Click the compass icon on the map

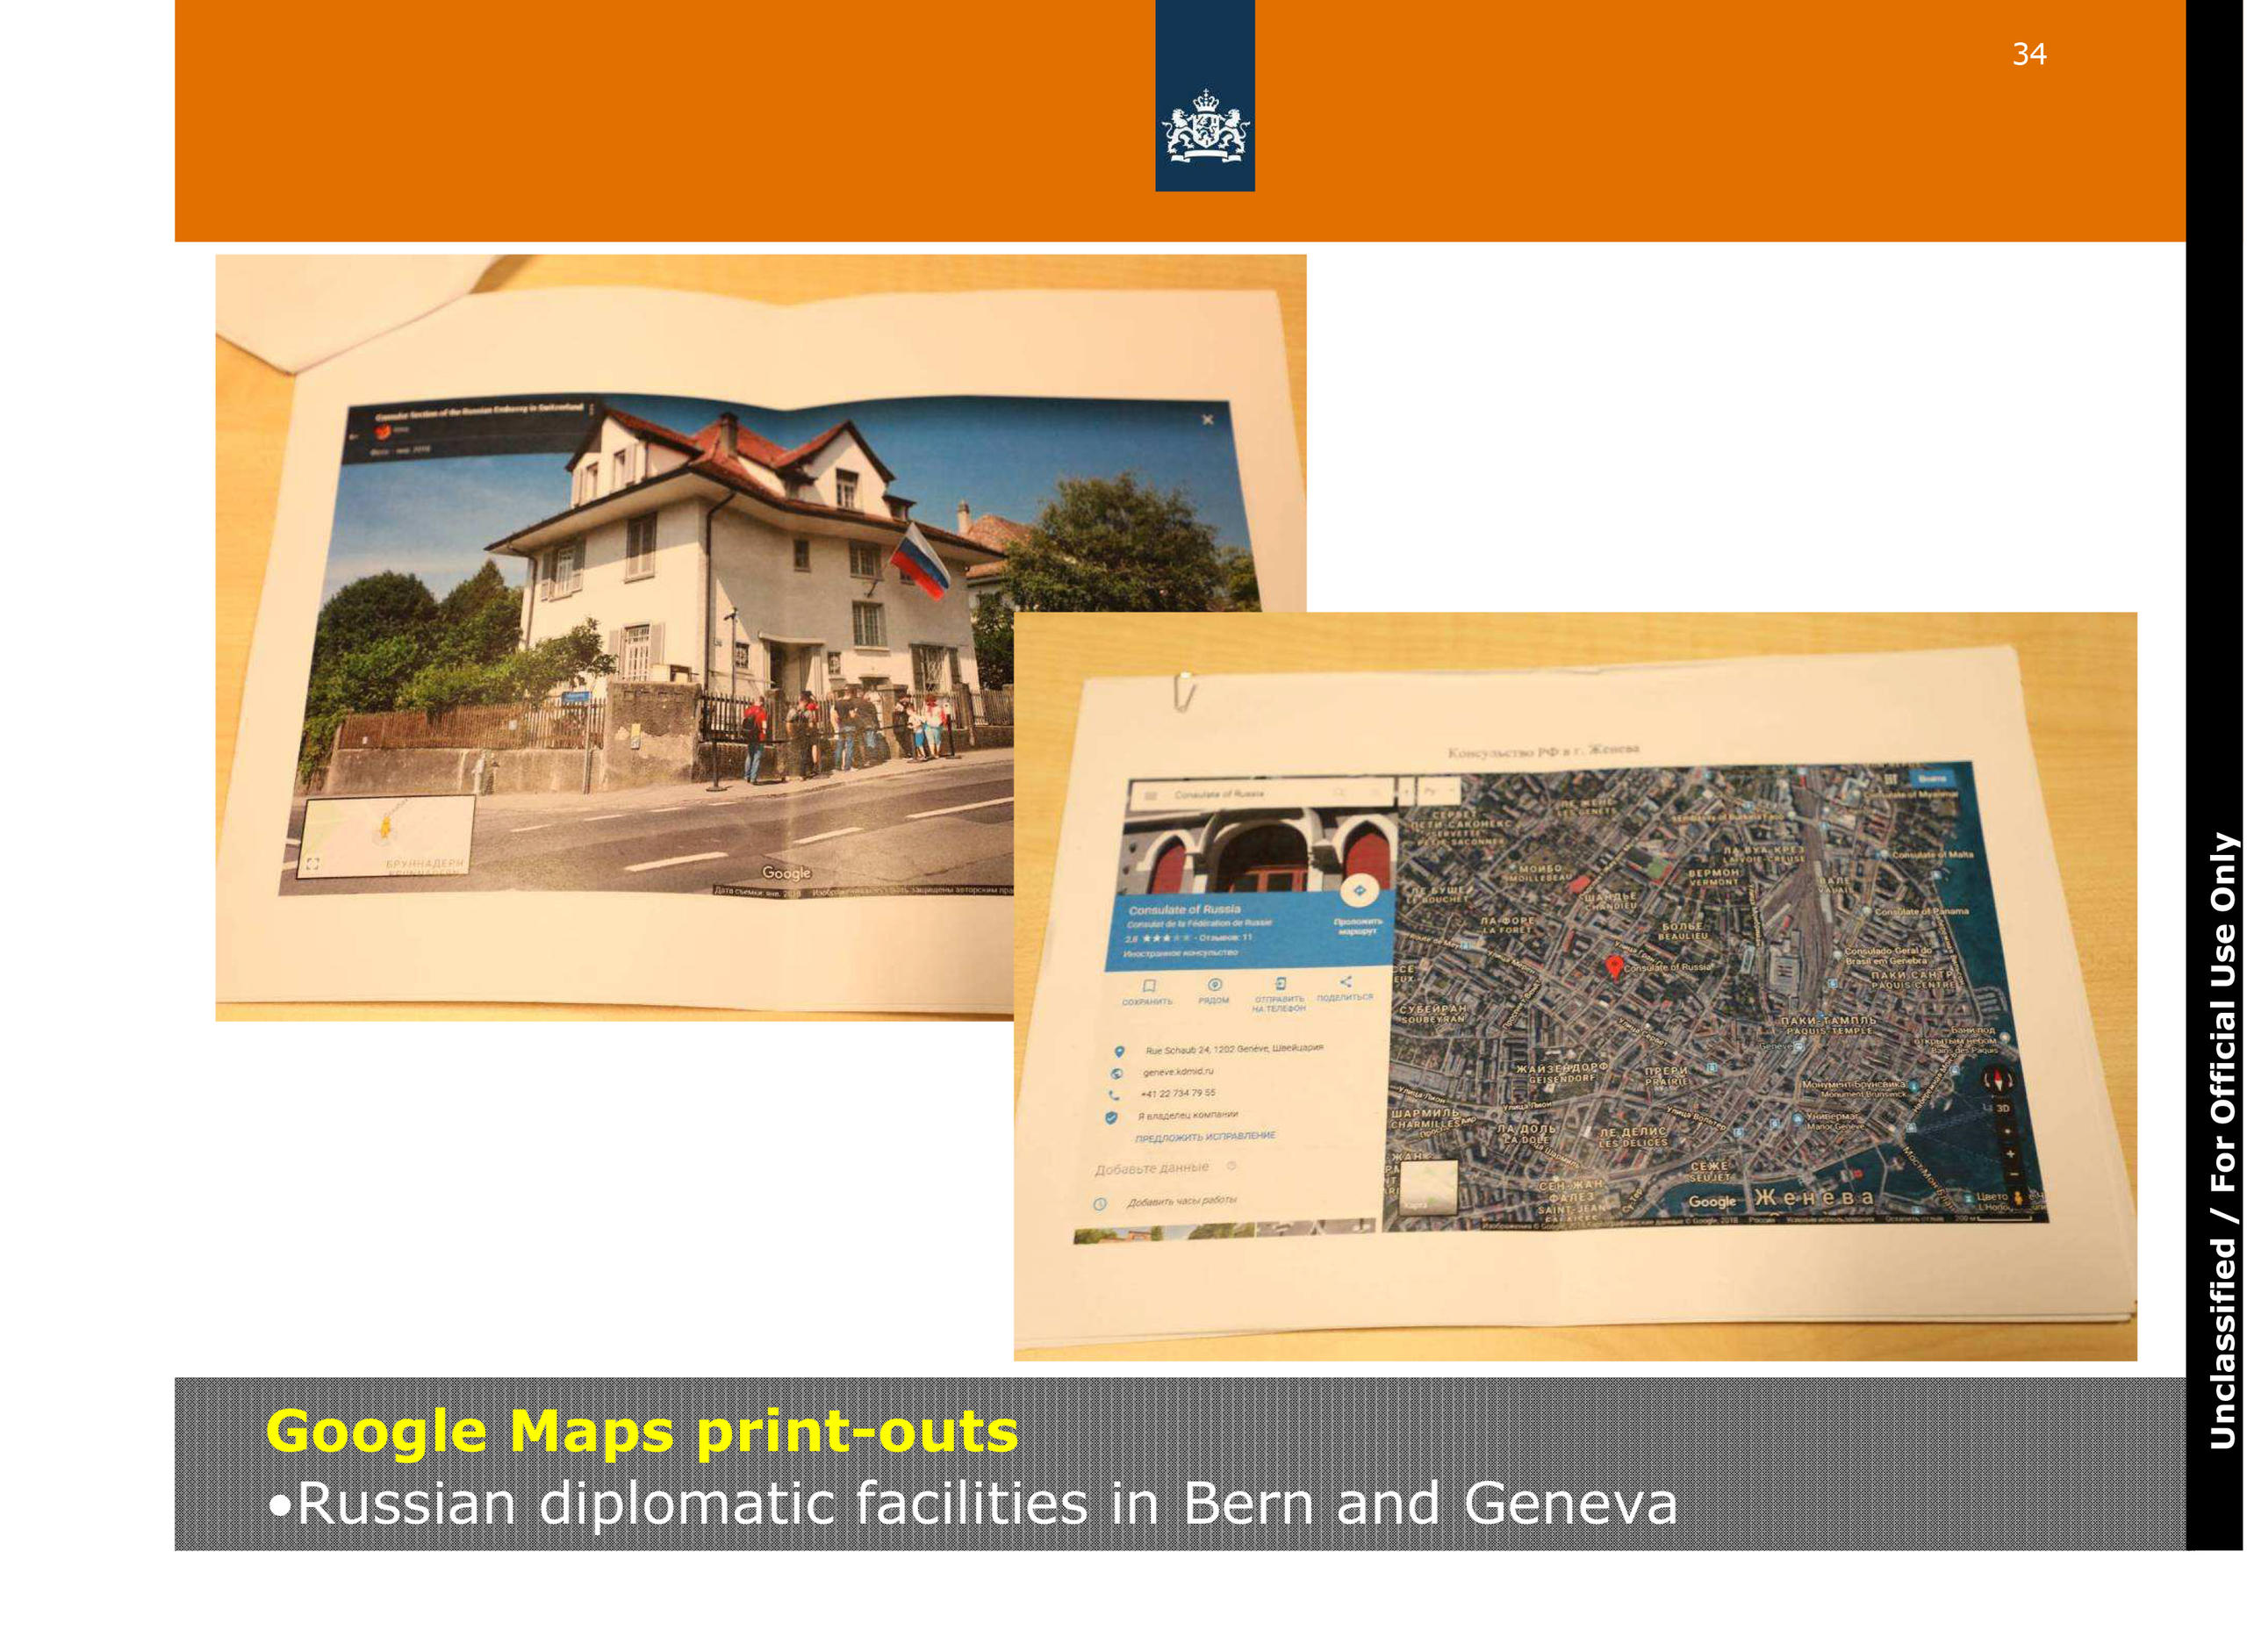(1999, 1080)
